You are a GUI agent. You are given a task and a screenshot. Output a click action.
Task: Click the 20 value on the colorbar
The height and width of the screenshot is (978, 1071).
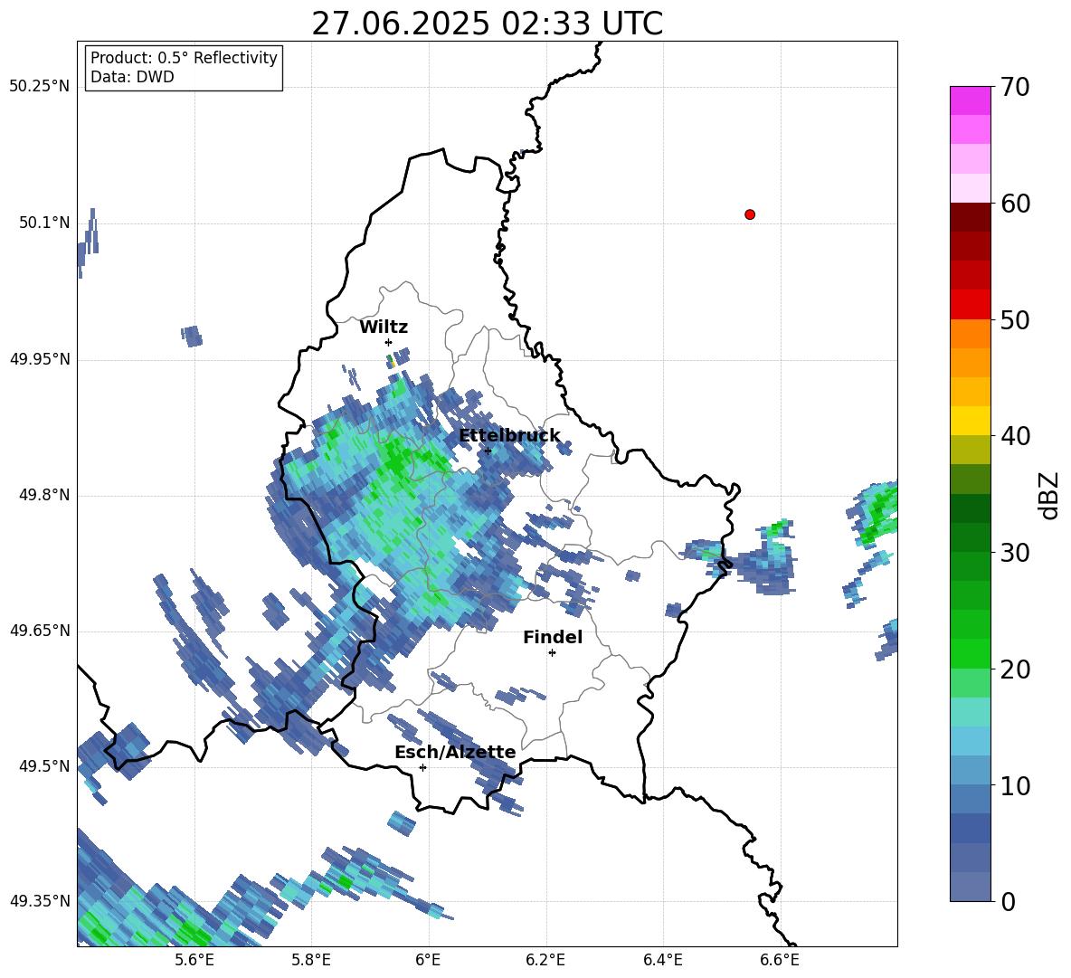[x=1015, y=669]
